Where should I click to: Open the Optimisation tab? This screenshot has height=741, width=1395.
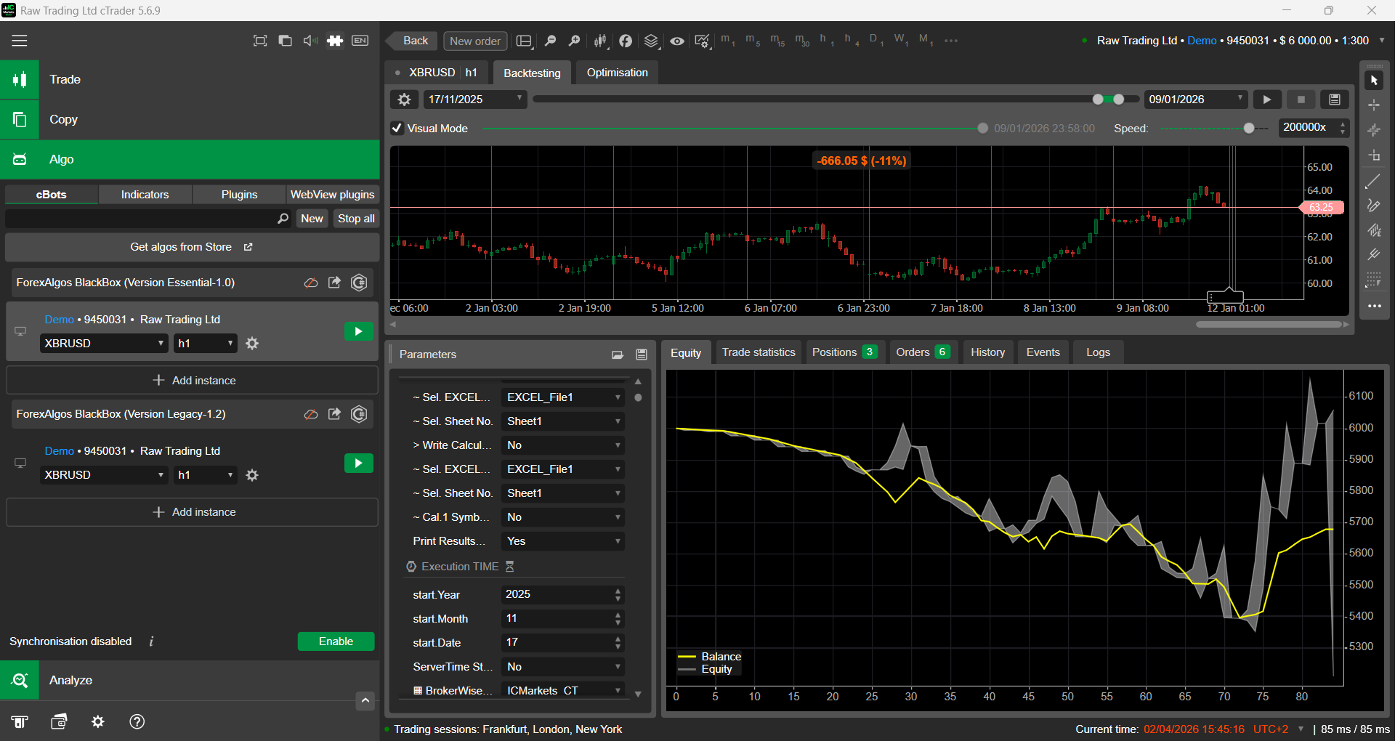[x=617, y=73]
